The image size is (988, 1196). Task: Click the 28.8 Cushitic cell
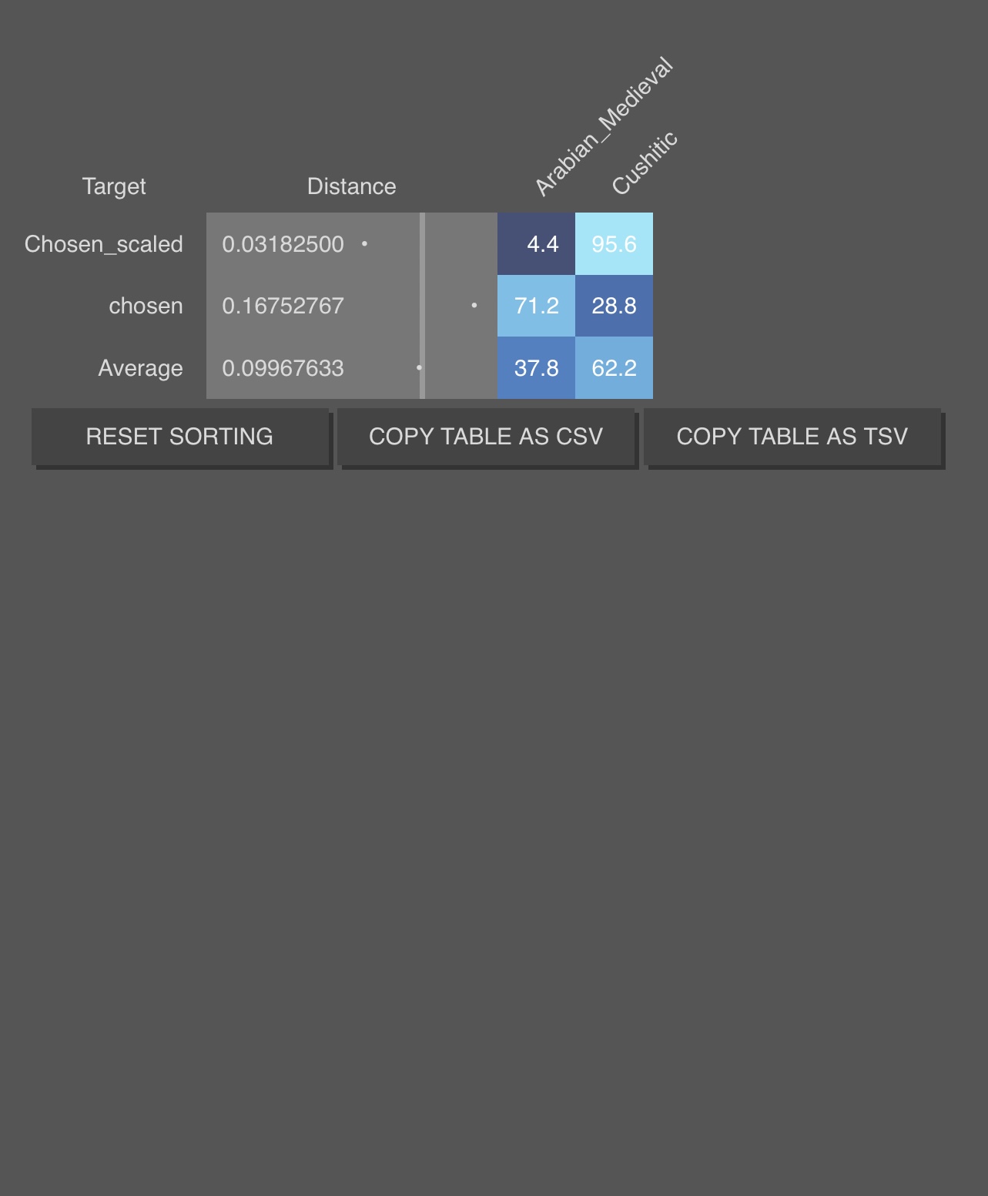click(x=614, y=306)
